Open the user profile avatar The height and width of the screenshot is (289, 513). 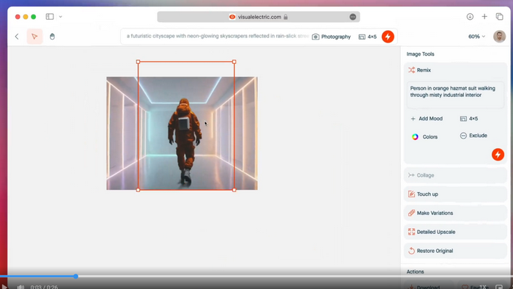click(499, 37)
